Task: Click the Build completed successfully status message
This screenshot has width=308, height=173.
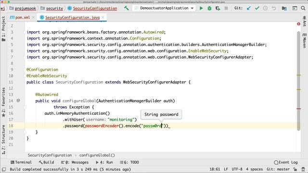Action: tap(70, 169)
